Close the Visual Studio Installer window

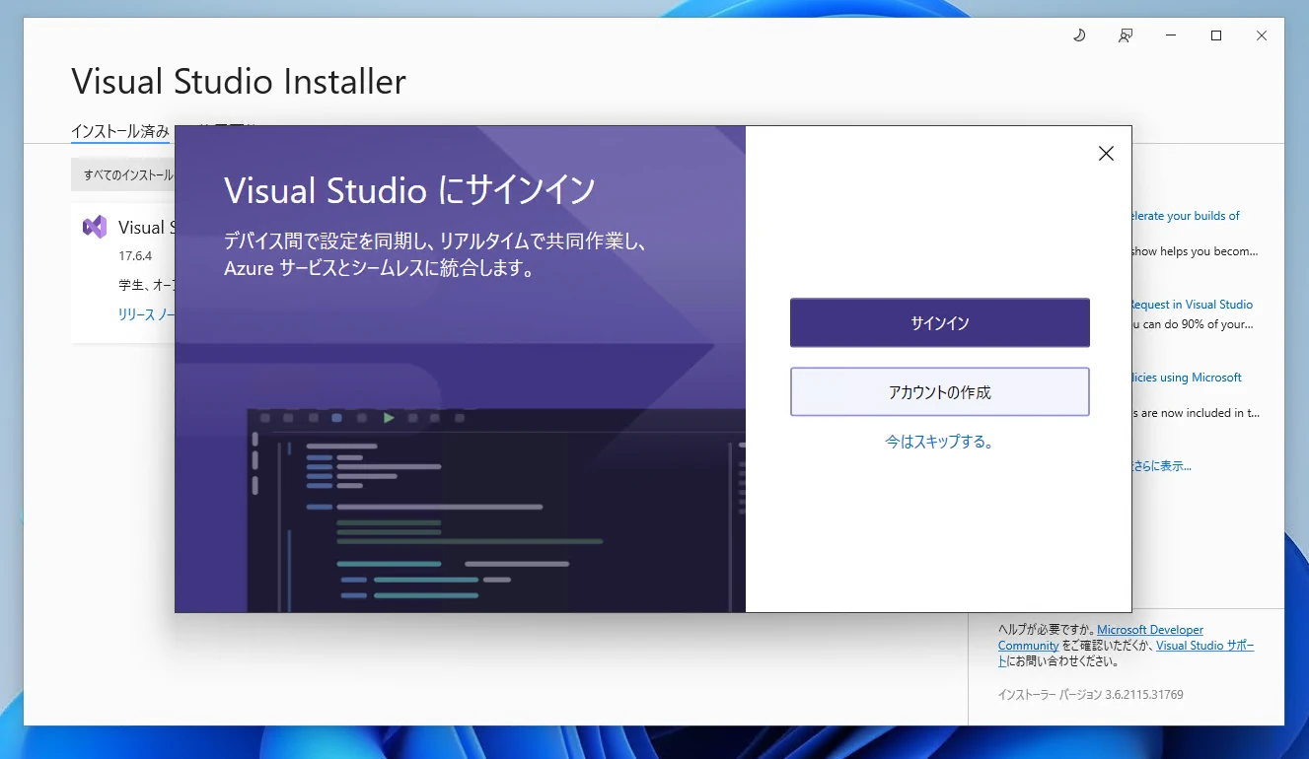tap(1262, 35)
